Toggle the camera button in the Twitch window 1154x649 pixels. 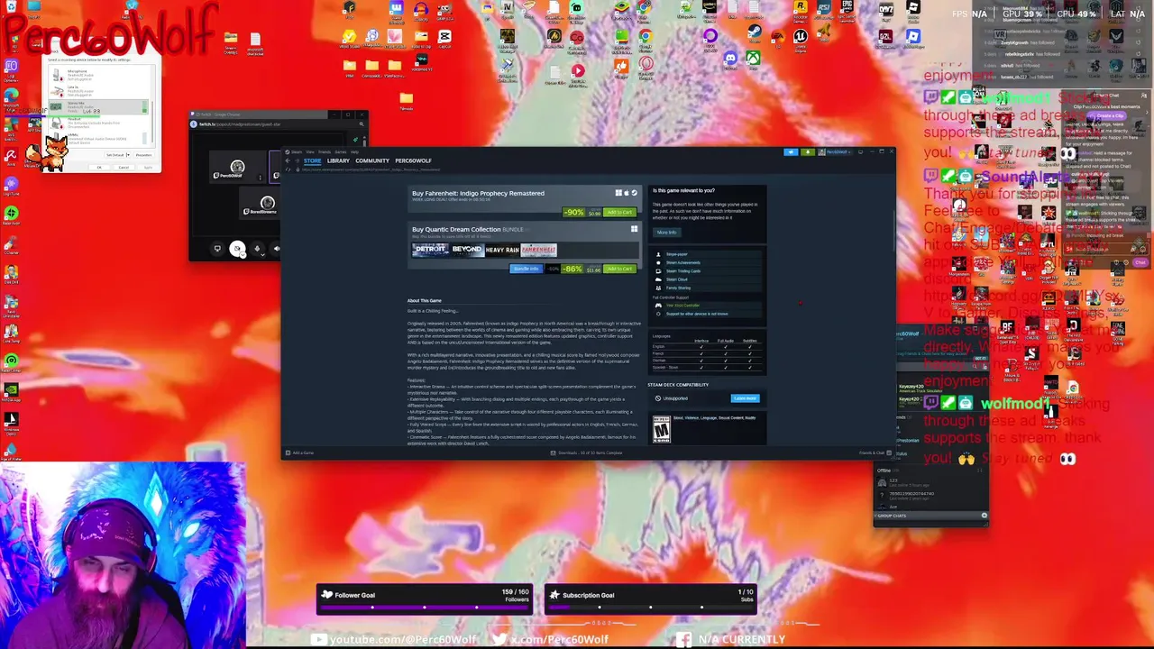click(x=237, y=249)
